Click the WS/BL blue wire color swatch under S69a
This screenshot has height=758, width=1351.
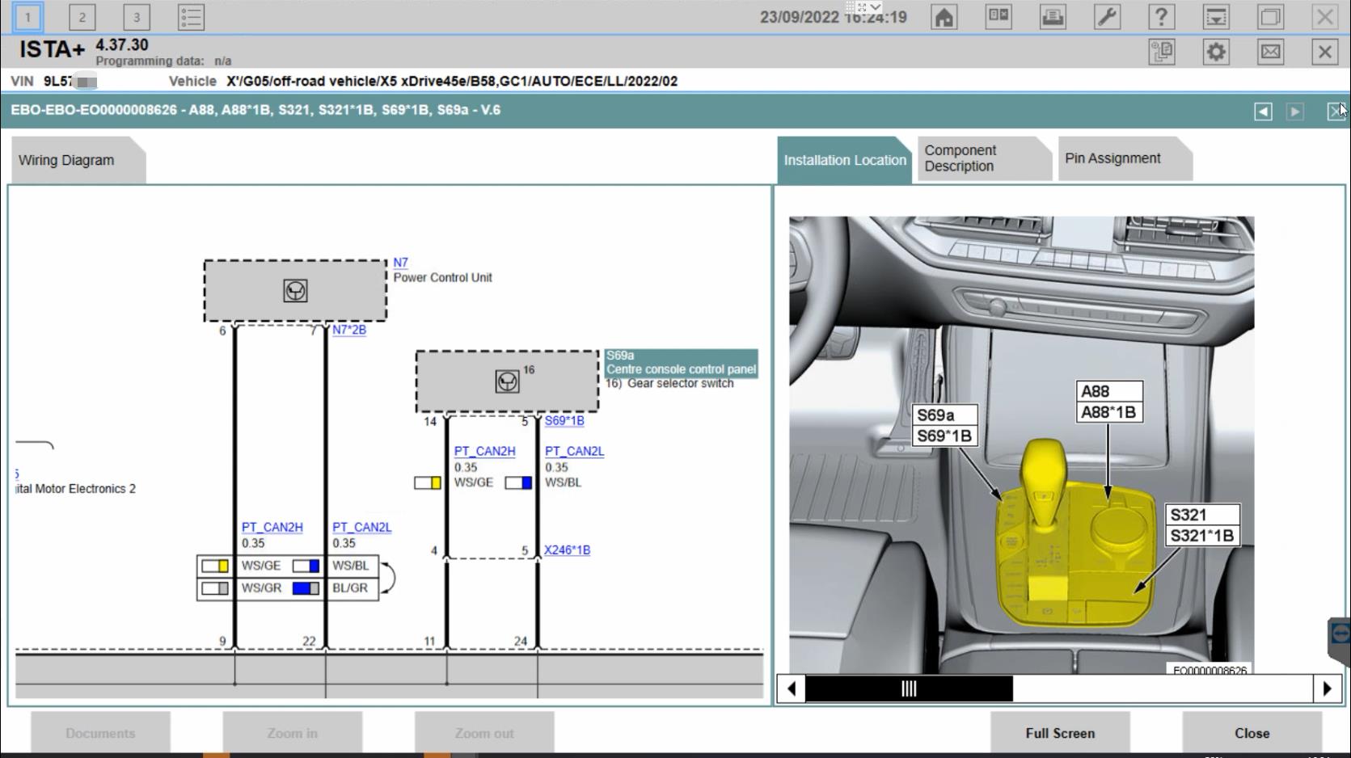[x=518, y=483]
